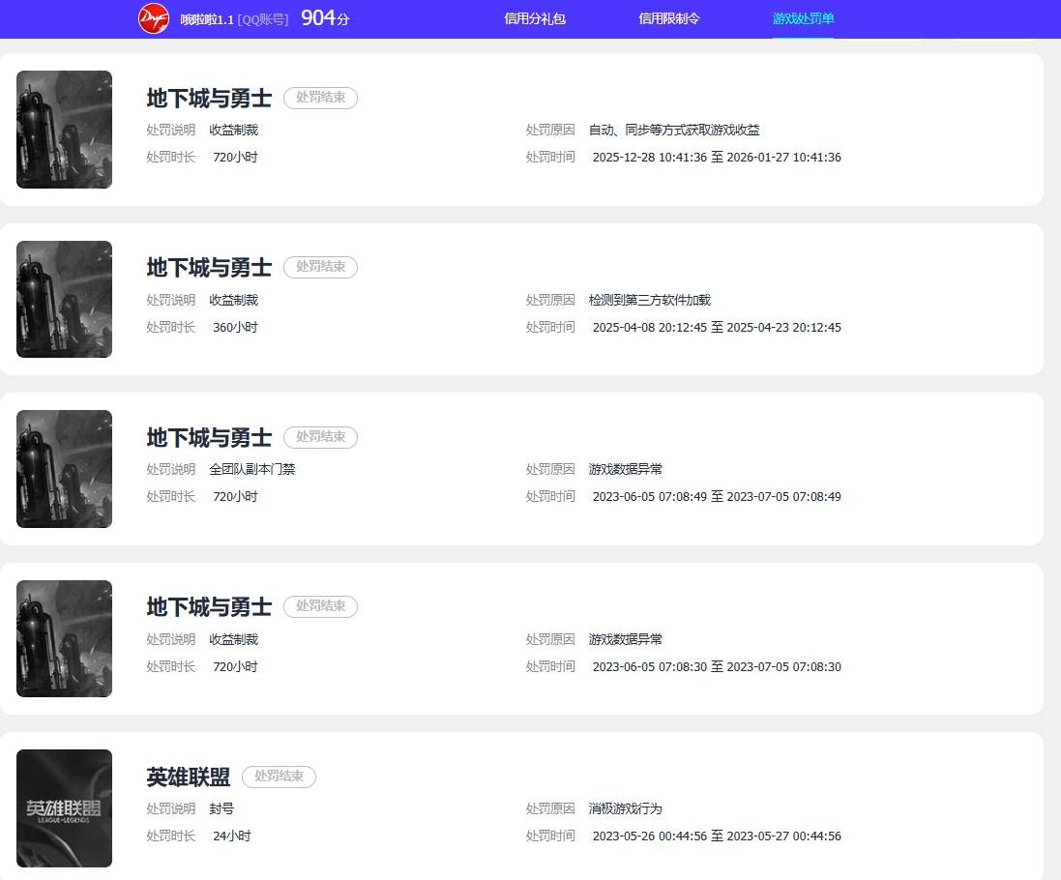
Task: Switch to the 信用限制令 tab
Action: pos(668,18)
